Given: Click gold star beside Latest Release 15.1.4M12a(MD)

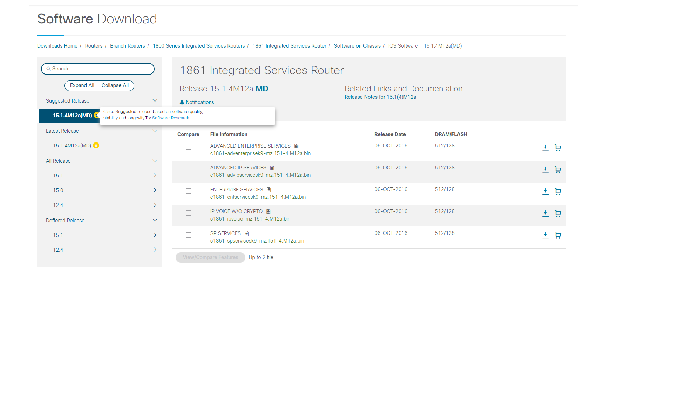Looking at the screenshot, I should [x=96, y=145].
